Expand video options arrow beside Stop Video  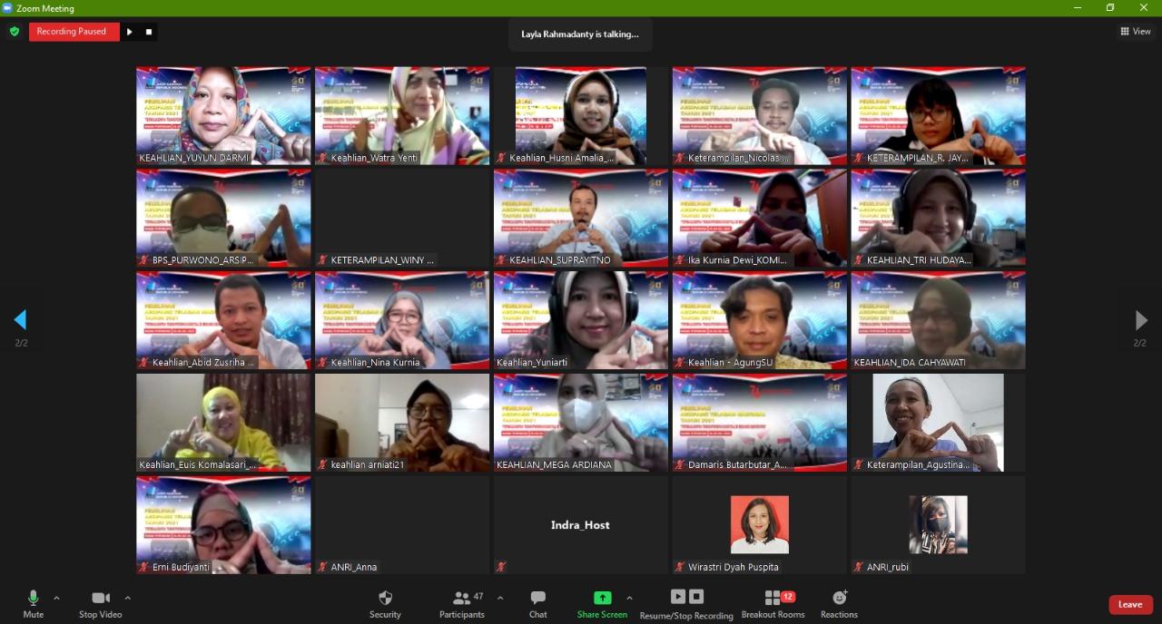click(127, 598)
